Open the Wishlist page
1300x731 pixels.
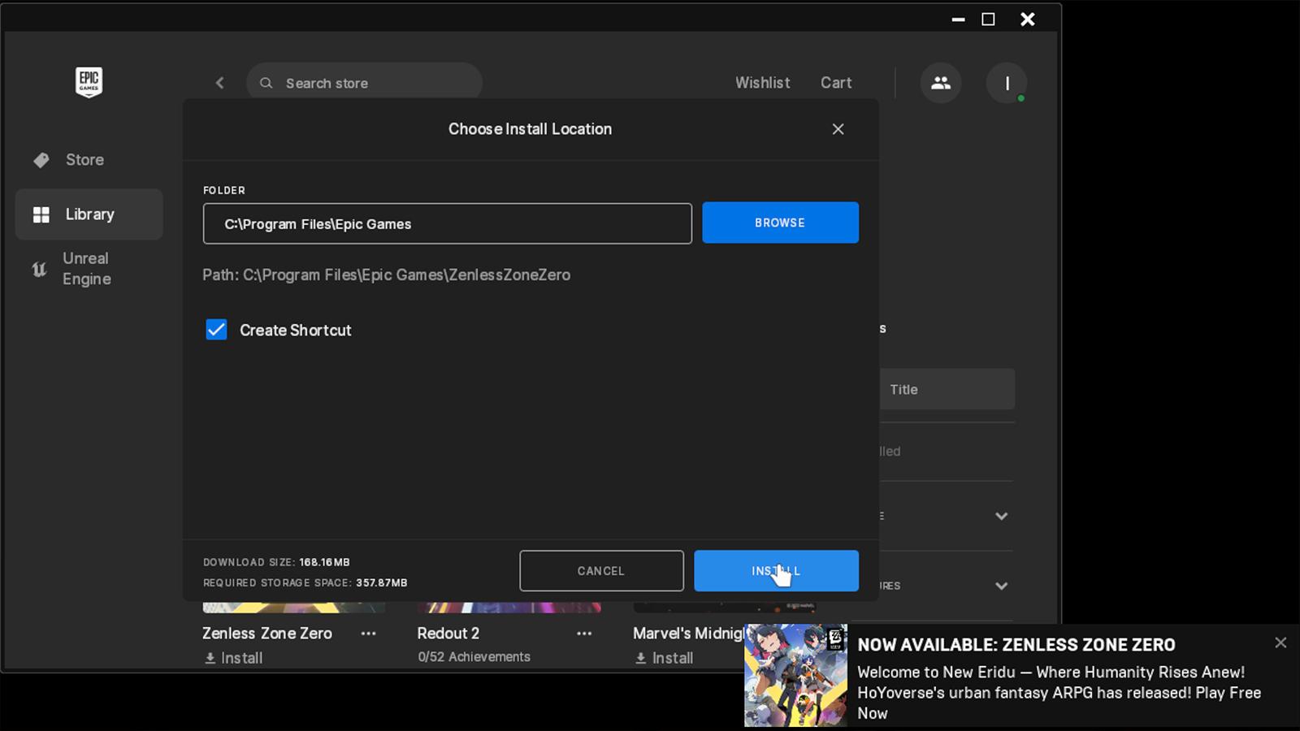762,83
